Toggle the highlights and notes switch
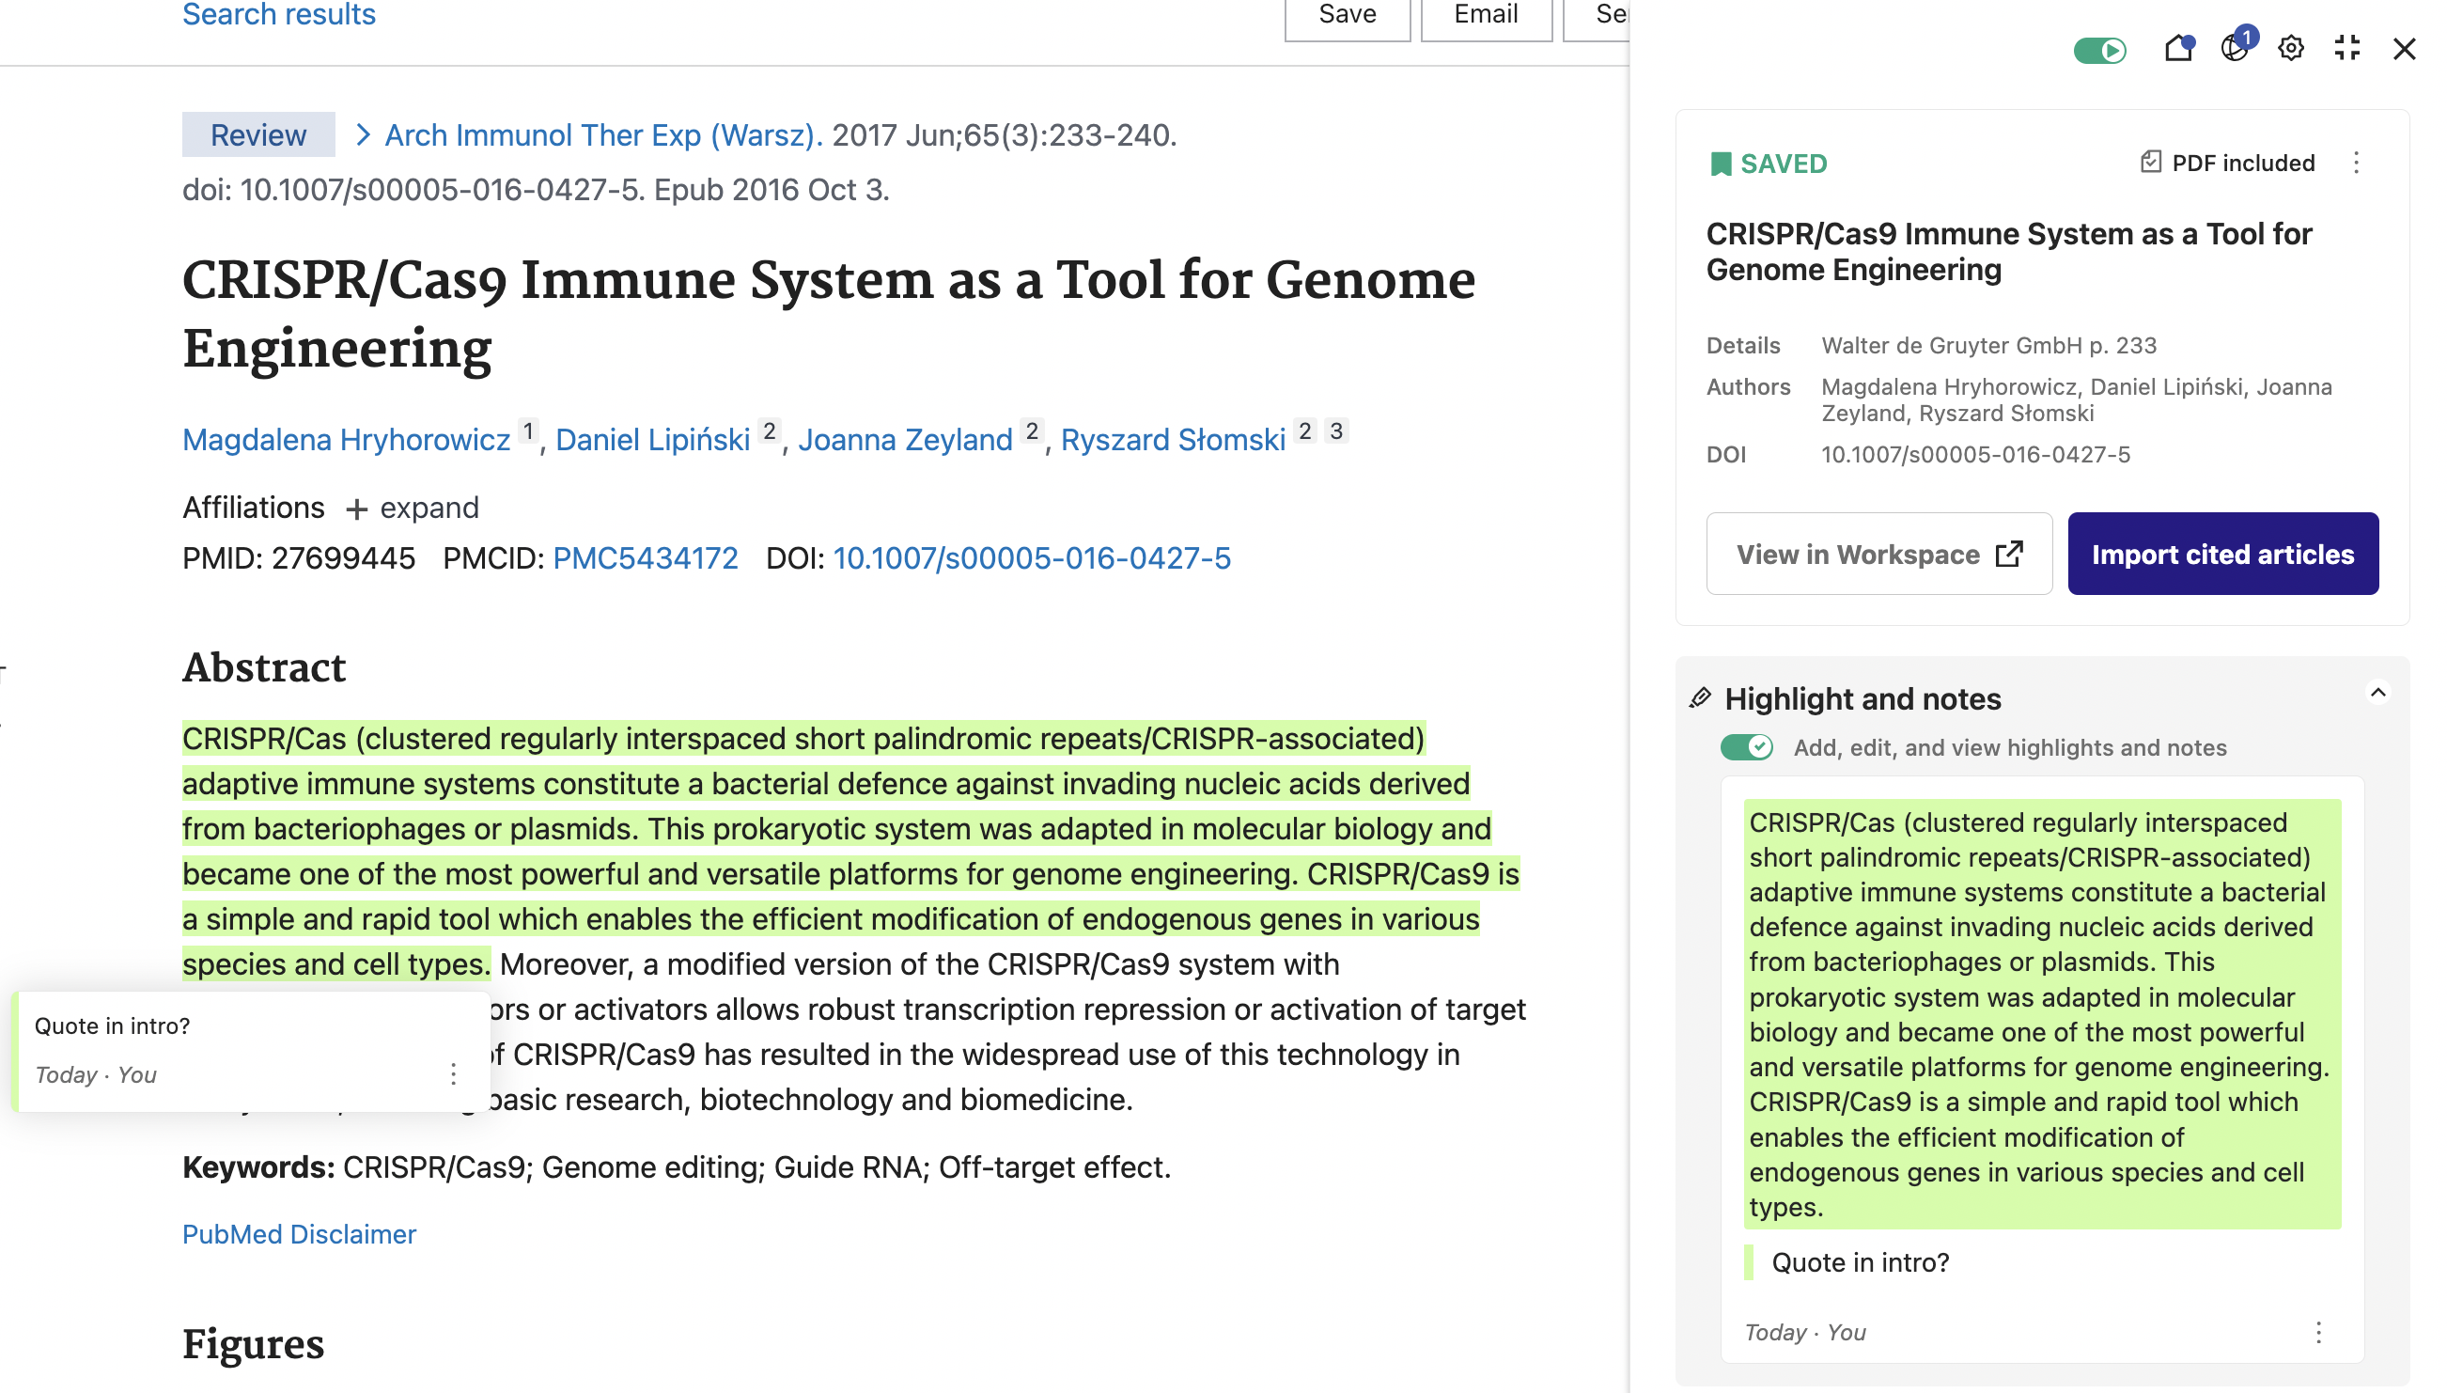 point(1746,747)
